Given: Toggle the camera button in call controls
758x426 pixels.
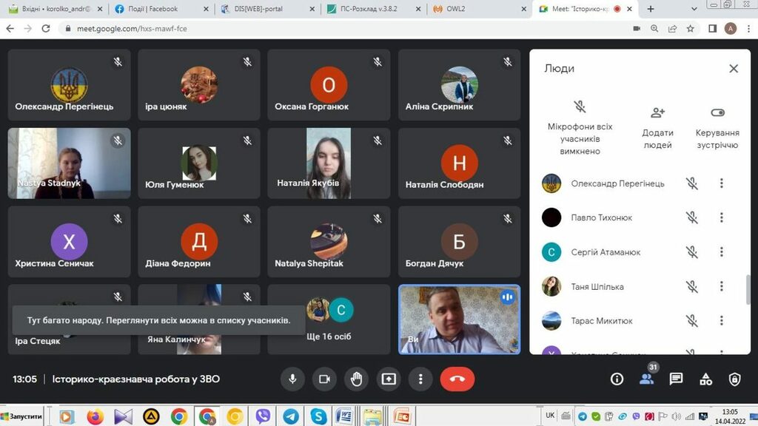Looking at the screenshot, I should 324,379.
